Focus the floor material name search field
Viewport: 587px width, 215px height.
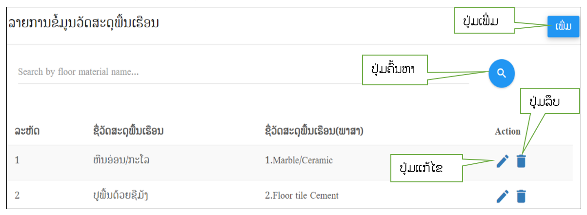(x=243, y=72)
